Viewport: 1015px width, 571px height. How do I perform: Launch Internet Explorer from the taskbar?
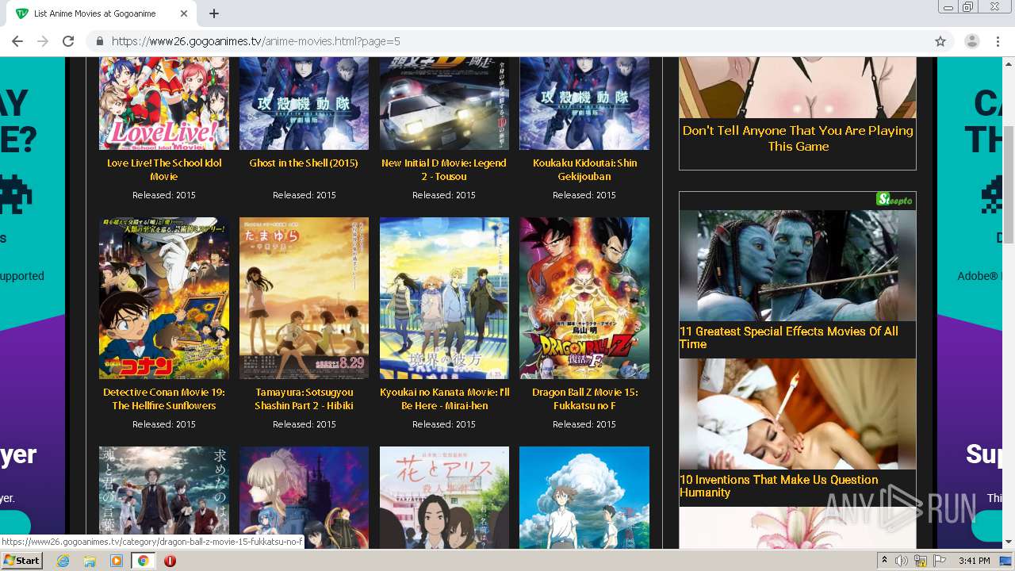tap(63, 561)
